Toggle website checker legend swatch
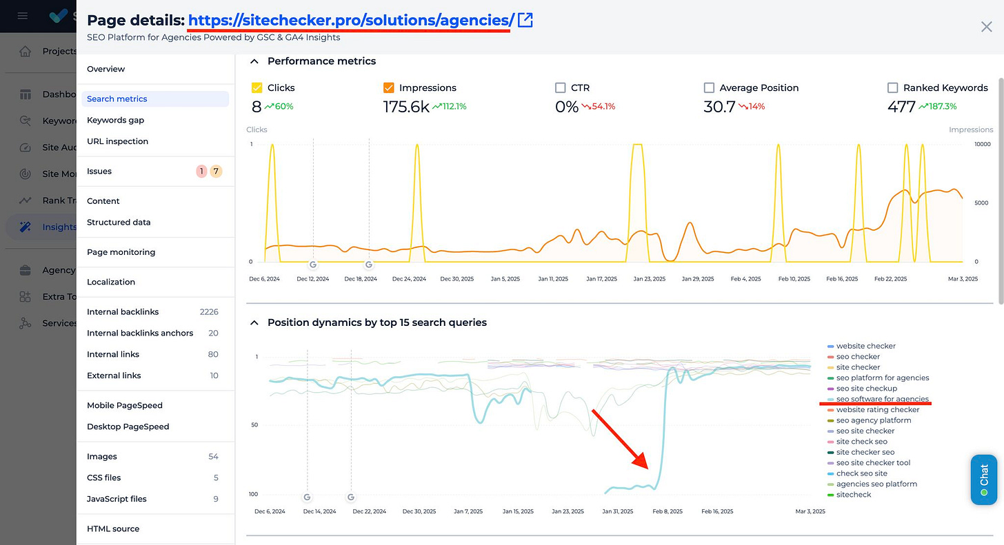The width and height of the screenshot is (1004, 545). (830, 347)
